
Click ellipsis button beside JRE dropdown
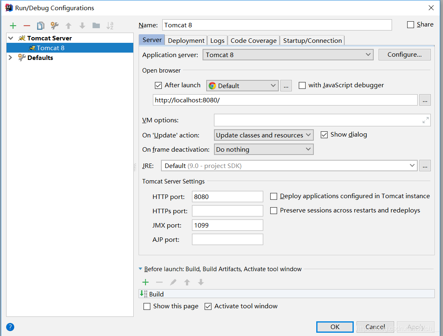[x=425, y=166]
